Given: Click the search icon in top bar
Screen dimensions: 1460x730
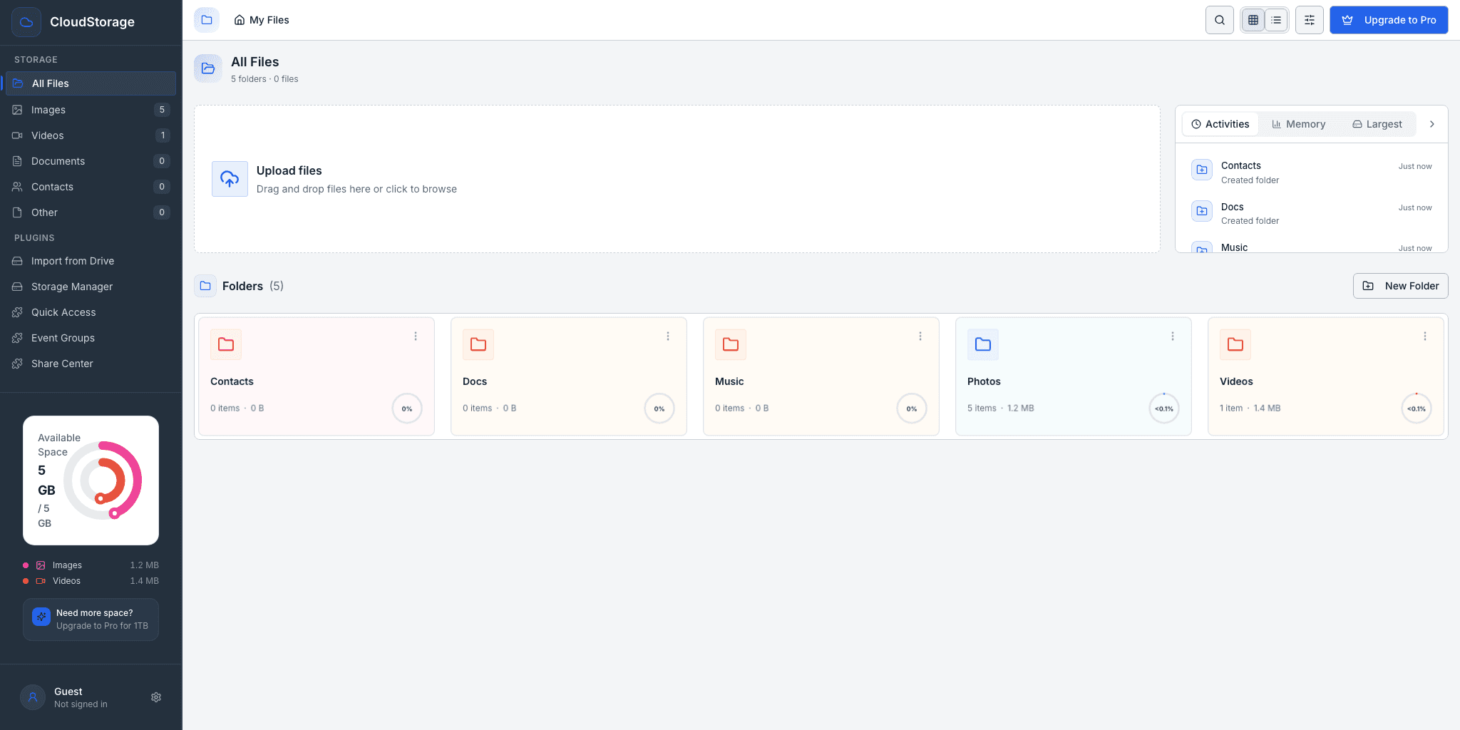Looking at the screenshot, I should [x=1220, y=20].
